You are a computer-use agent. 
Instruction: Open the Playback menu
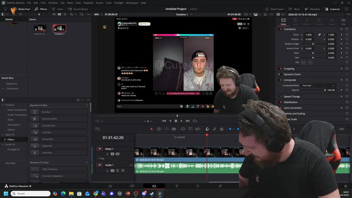88,3
